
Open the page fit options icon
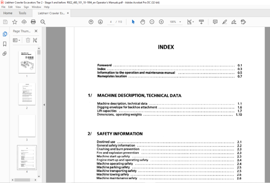click(x=189, y=22)
